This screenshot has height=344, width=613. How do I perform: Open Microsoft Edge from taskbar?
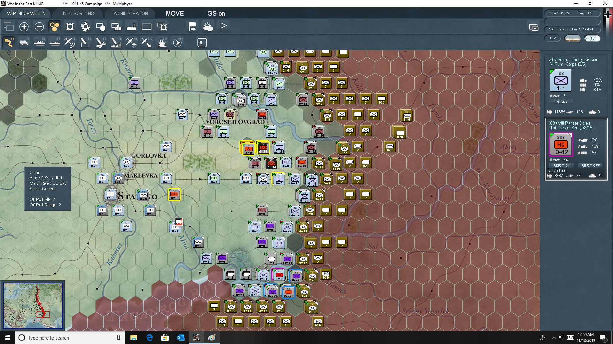pos(149,338)
